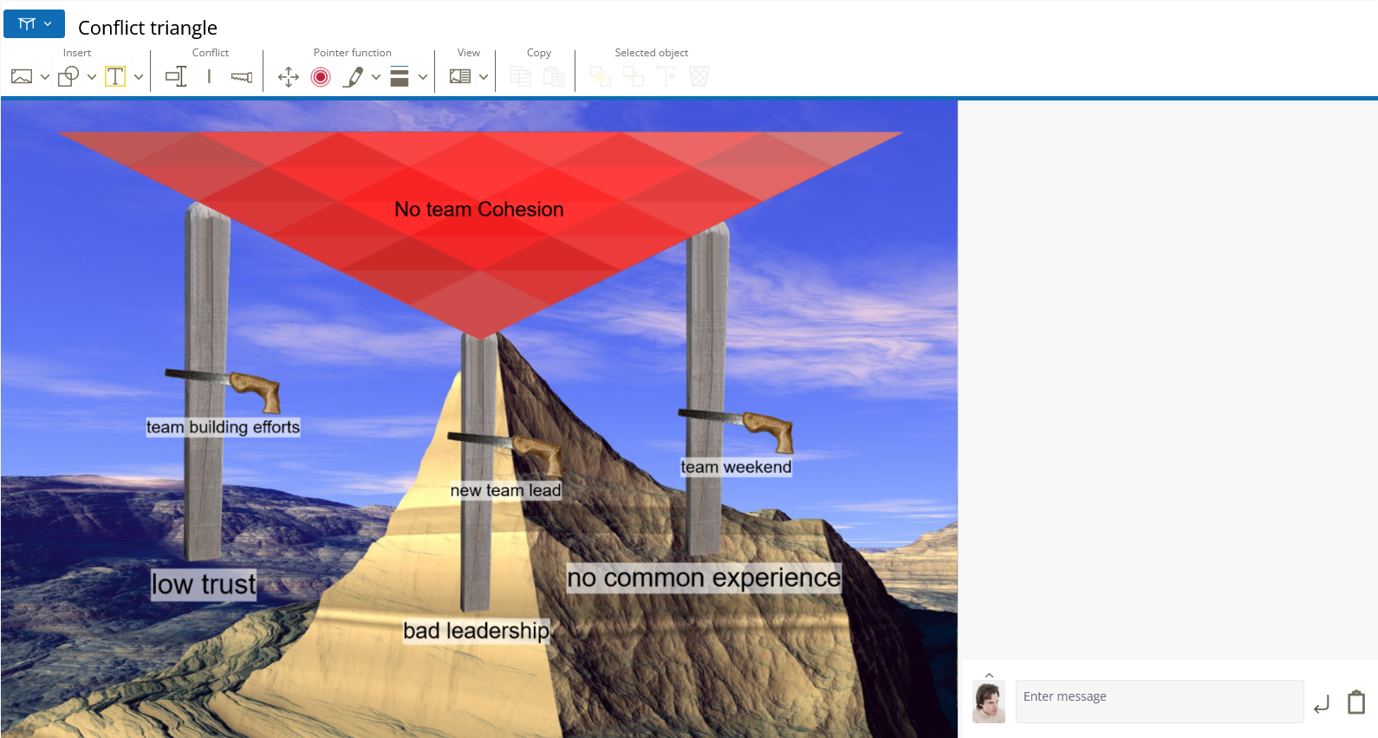Select the 'team weekend' label
Viewport: 1378px width, 738px height.
click(x=736, y=467)
